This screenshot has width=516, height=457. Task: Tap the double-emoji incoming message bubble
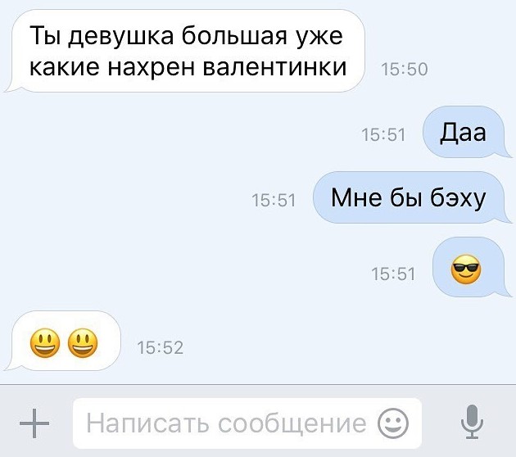[64, 341]
